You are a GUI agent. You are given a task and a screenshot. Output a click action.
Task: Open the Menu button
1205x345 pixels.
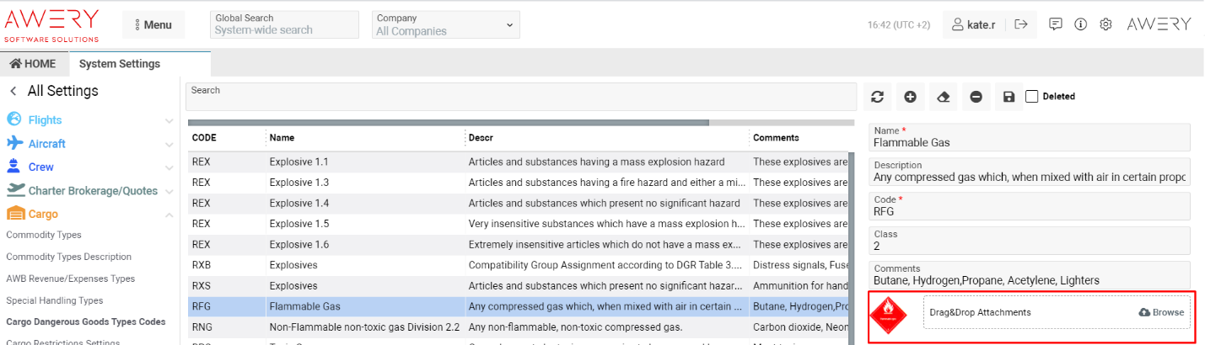[x=153, y=24]
